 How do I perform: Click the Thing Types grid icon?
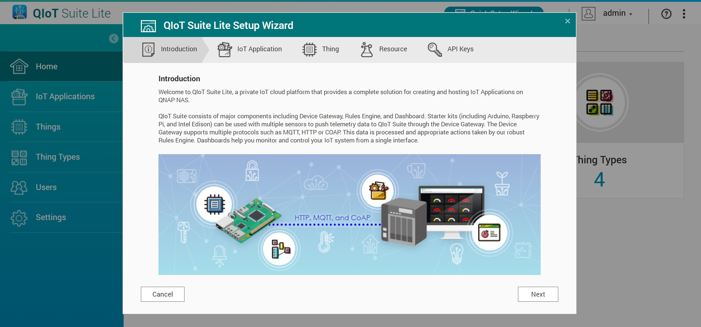[x=19, y=157]
